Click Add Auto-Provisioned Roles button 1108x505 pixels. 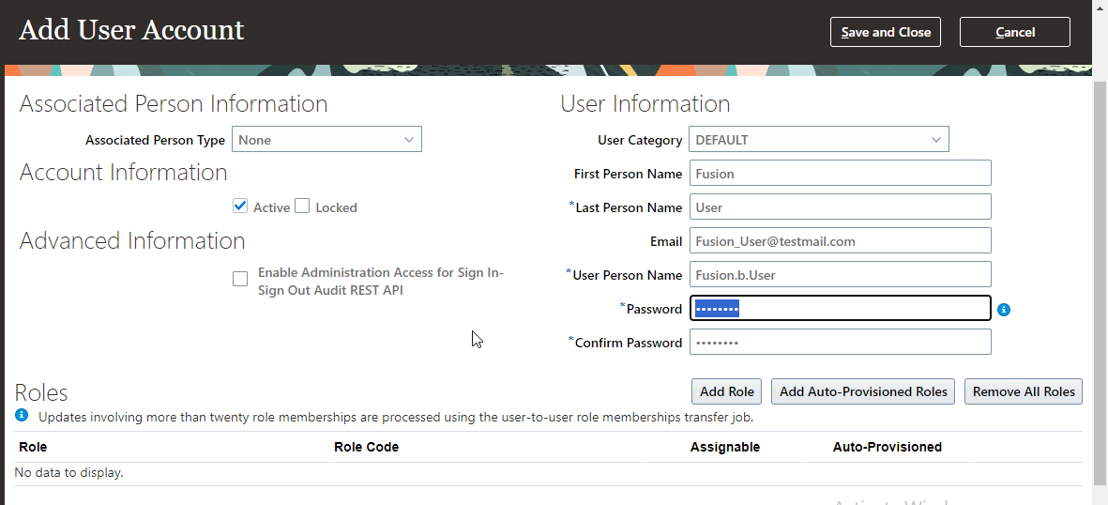[x=863, y=391]
